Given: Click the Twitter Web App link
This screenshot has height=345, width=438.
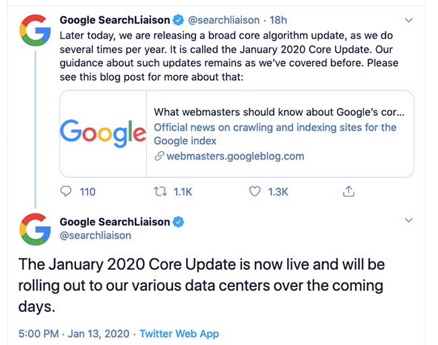Looking at the screenshot, I should [x=179, y=334].
